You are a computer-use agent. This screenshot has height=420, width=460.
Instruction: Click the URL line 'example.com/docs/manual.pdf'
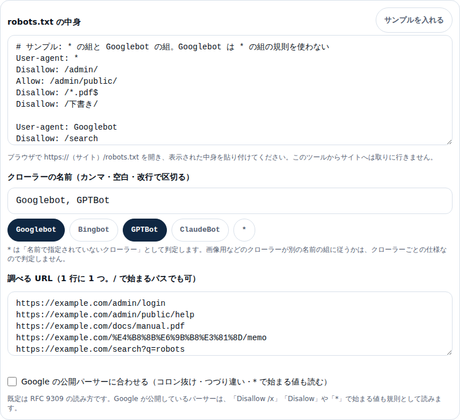(x=100, y=326)
